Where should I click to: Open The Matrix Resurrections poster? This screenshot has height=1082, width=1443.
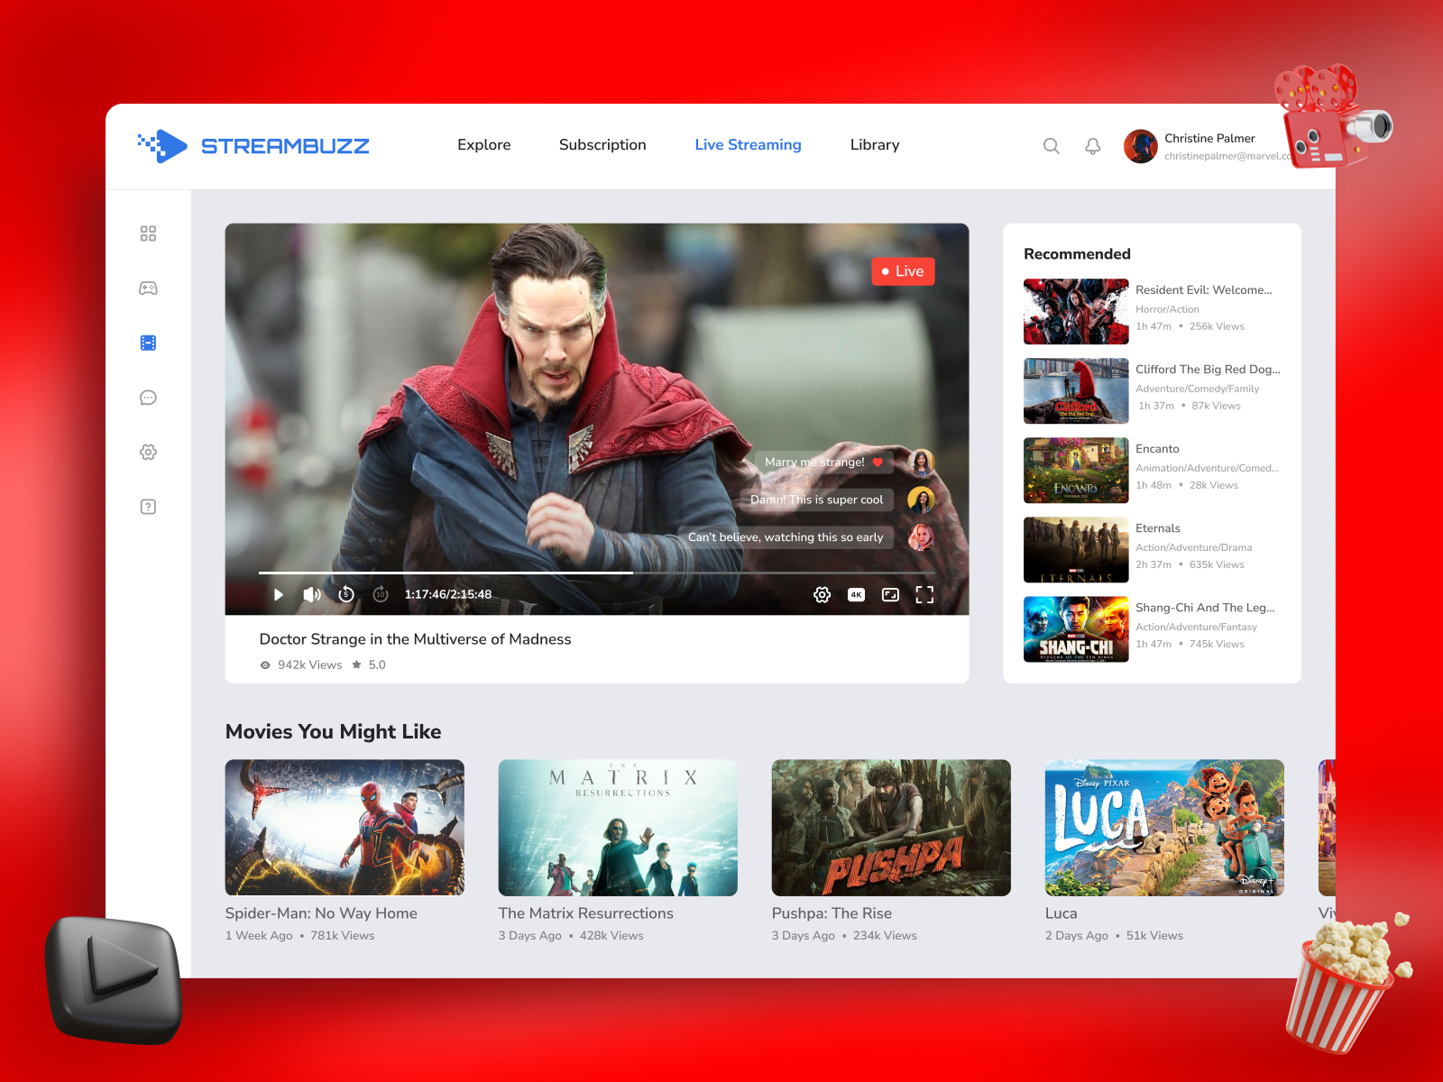(x=618, y=827)
